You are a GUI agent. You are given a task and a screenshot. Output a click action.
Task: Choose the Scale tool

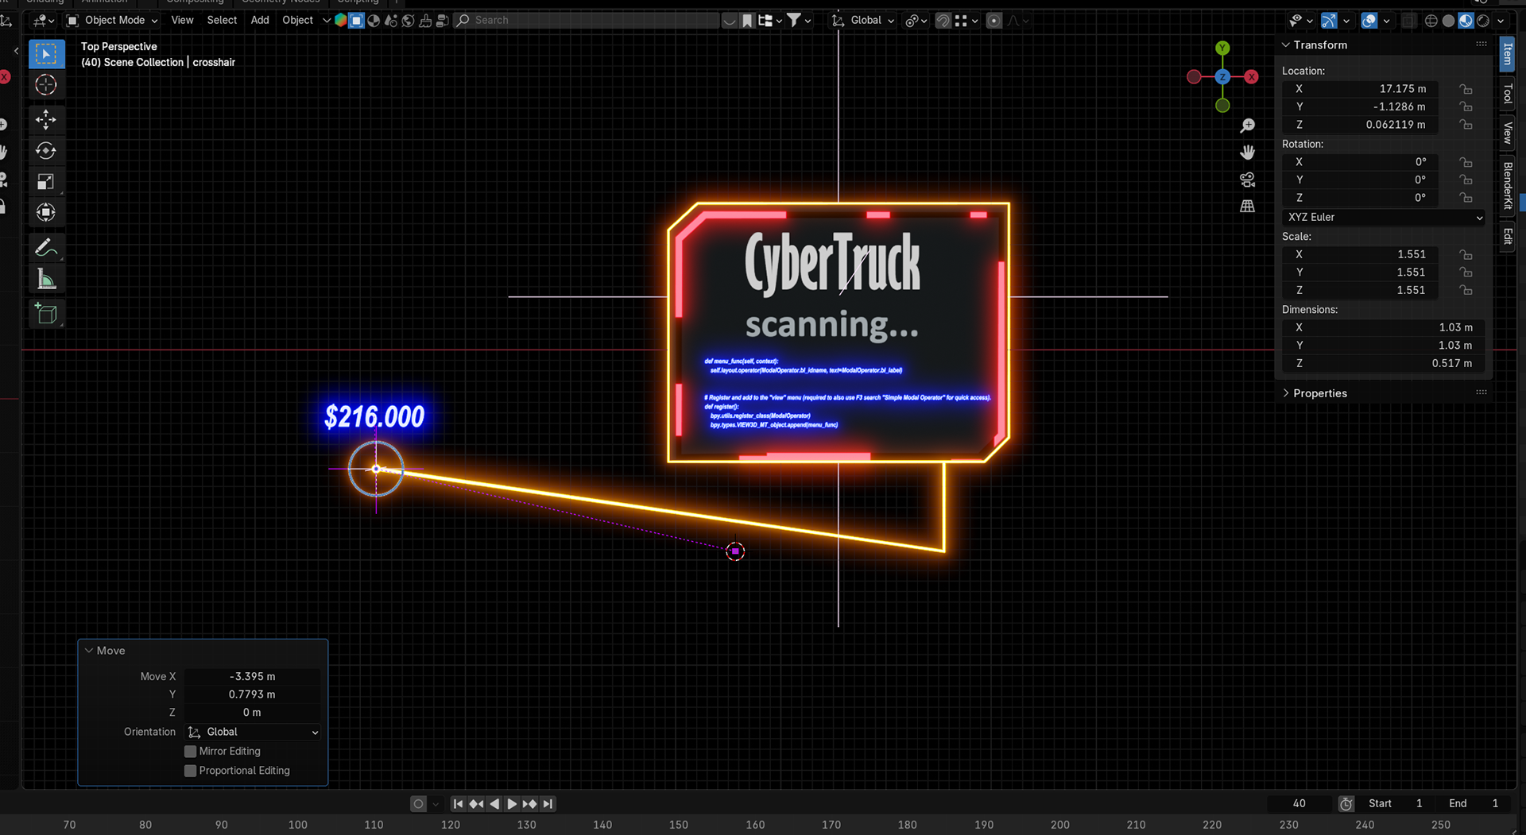pyautogui.click(x=46, y=182)
